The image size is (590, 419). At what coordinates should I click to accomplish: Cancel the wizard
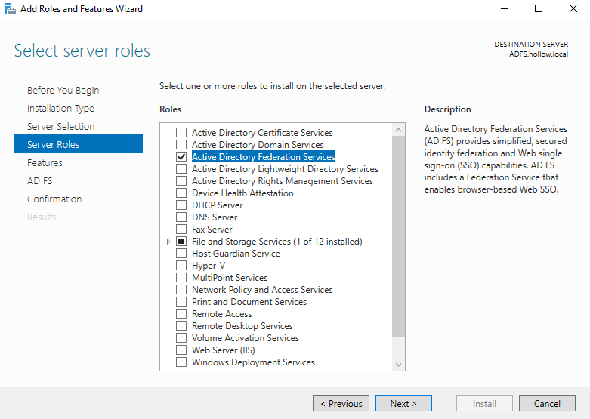pos(547,404)
